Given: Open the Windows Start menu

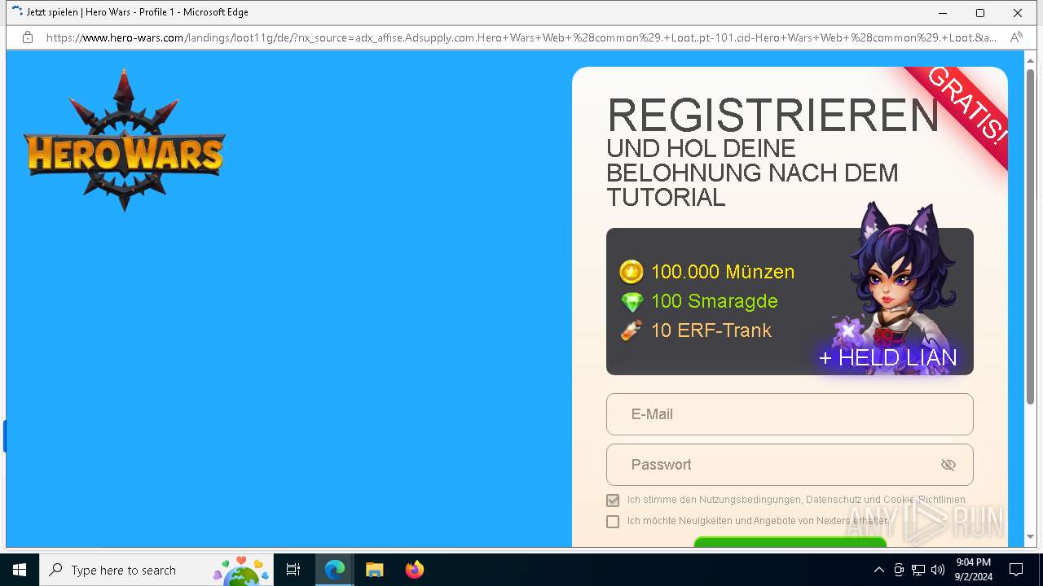Looking at the screenshot, I should click(x=20, y=570).
